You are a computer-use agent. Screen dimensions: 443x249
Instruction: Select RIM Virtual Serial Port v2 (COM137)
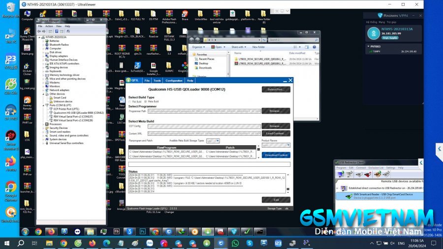pyautogui.click(x=73, y=117)
